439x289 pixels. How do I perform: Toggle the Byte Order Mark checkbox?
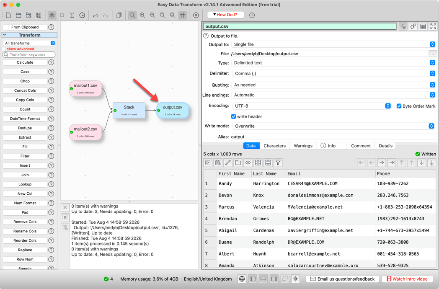[x=399, y=106]
